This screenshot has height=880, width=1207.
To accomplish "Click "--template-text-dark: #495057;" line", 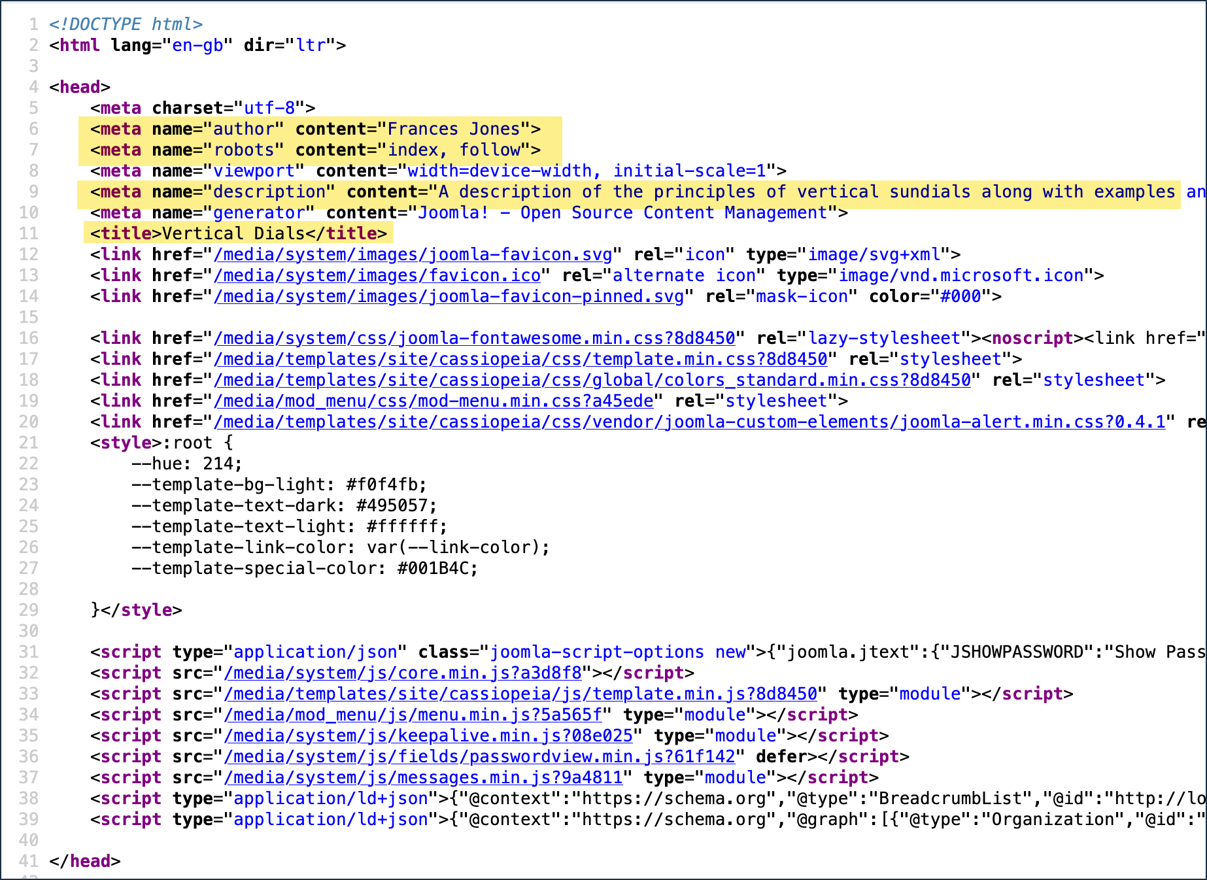I will click(284, 505).
